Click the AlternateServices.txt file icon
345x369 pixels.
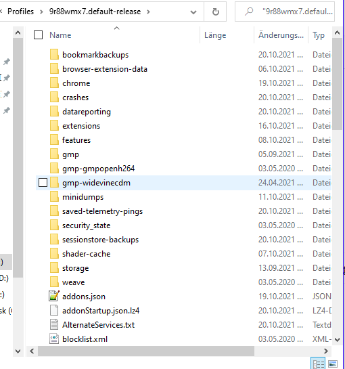point(54,325)
